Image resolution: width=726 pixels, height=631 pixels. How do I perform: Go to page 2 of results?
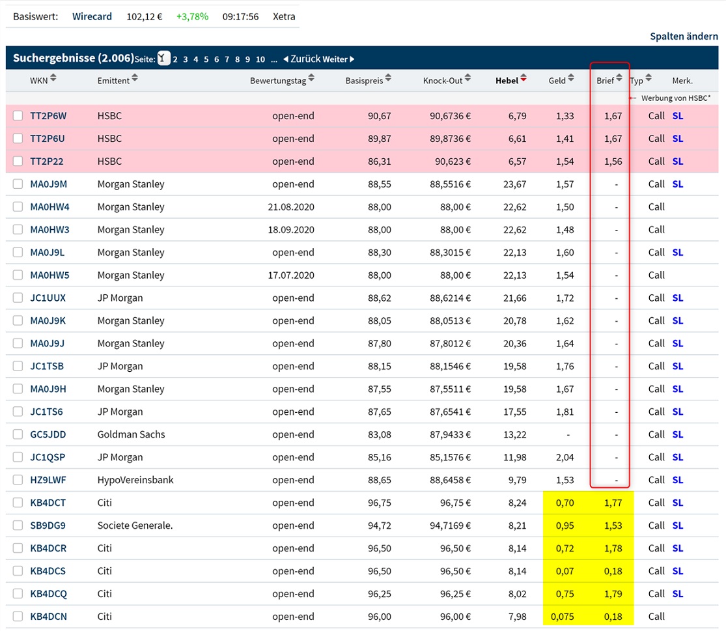click(x=175, y=59)
